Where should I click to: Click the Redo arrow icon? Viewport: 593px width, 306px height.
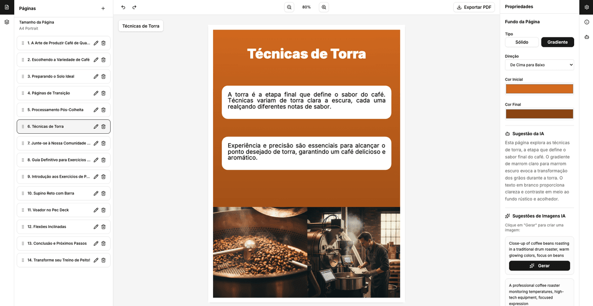134,7
